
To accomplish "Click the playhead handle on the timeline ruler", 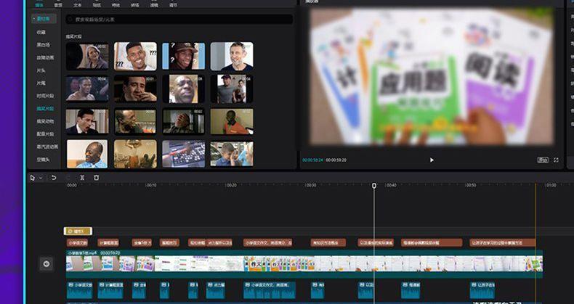I will (374, 186).
